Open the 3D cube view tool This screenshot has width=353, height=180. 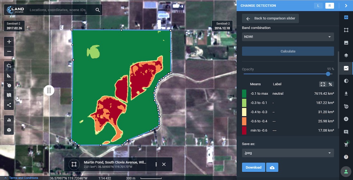[x=9, y=130]
